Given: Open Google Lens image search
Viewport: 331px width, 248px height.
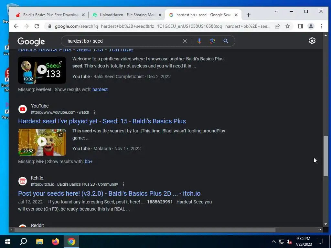Looking at the screenshot, I should (x=212, y=41).
